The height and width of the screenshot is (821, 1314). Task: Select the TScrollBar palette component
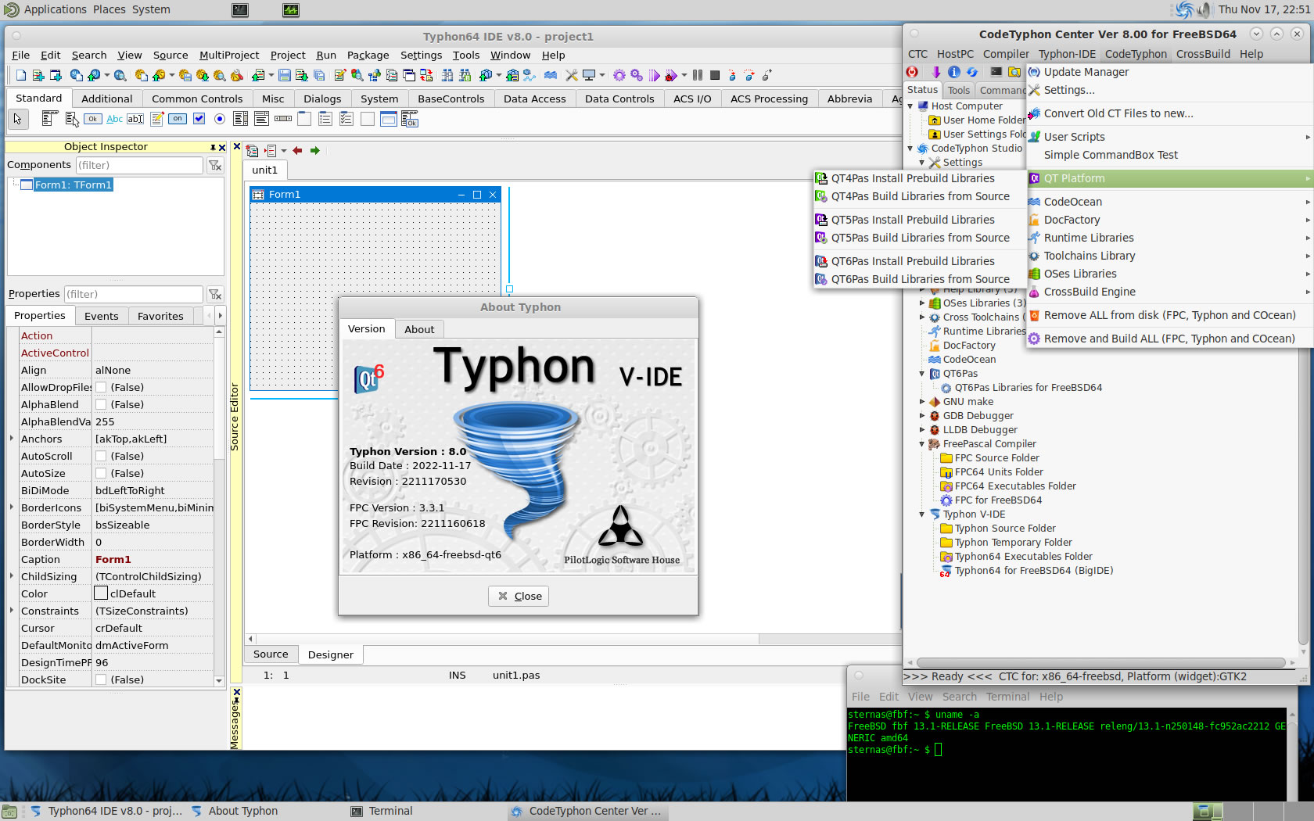[283, 119]
